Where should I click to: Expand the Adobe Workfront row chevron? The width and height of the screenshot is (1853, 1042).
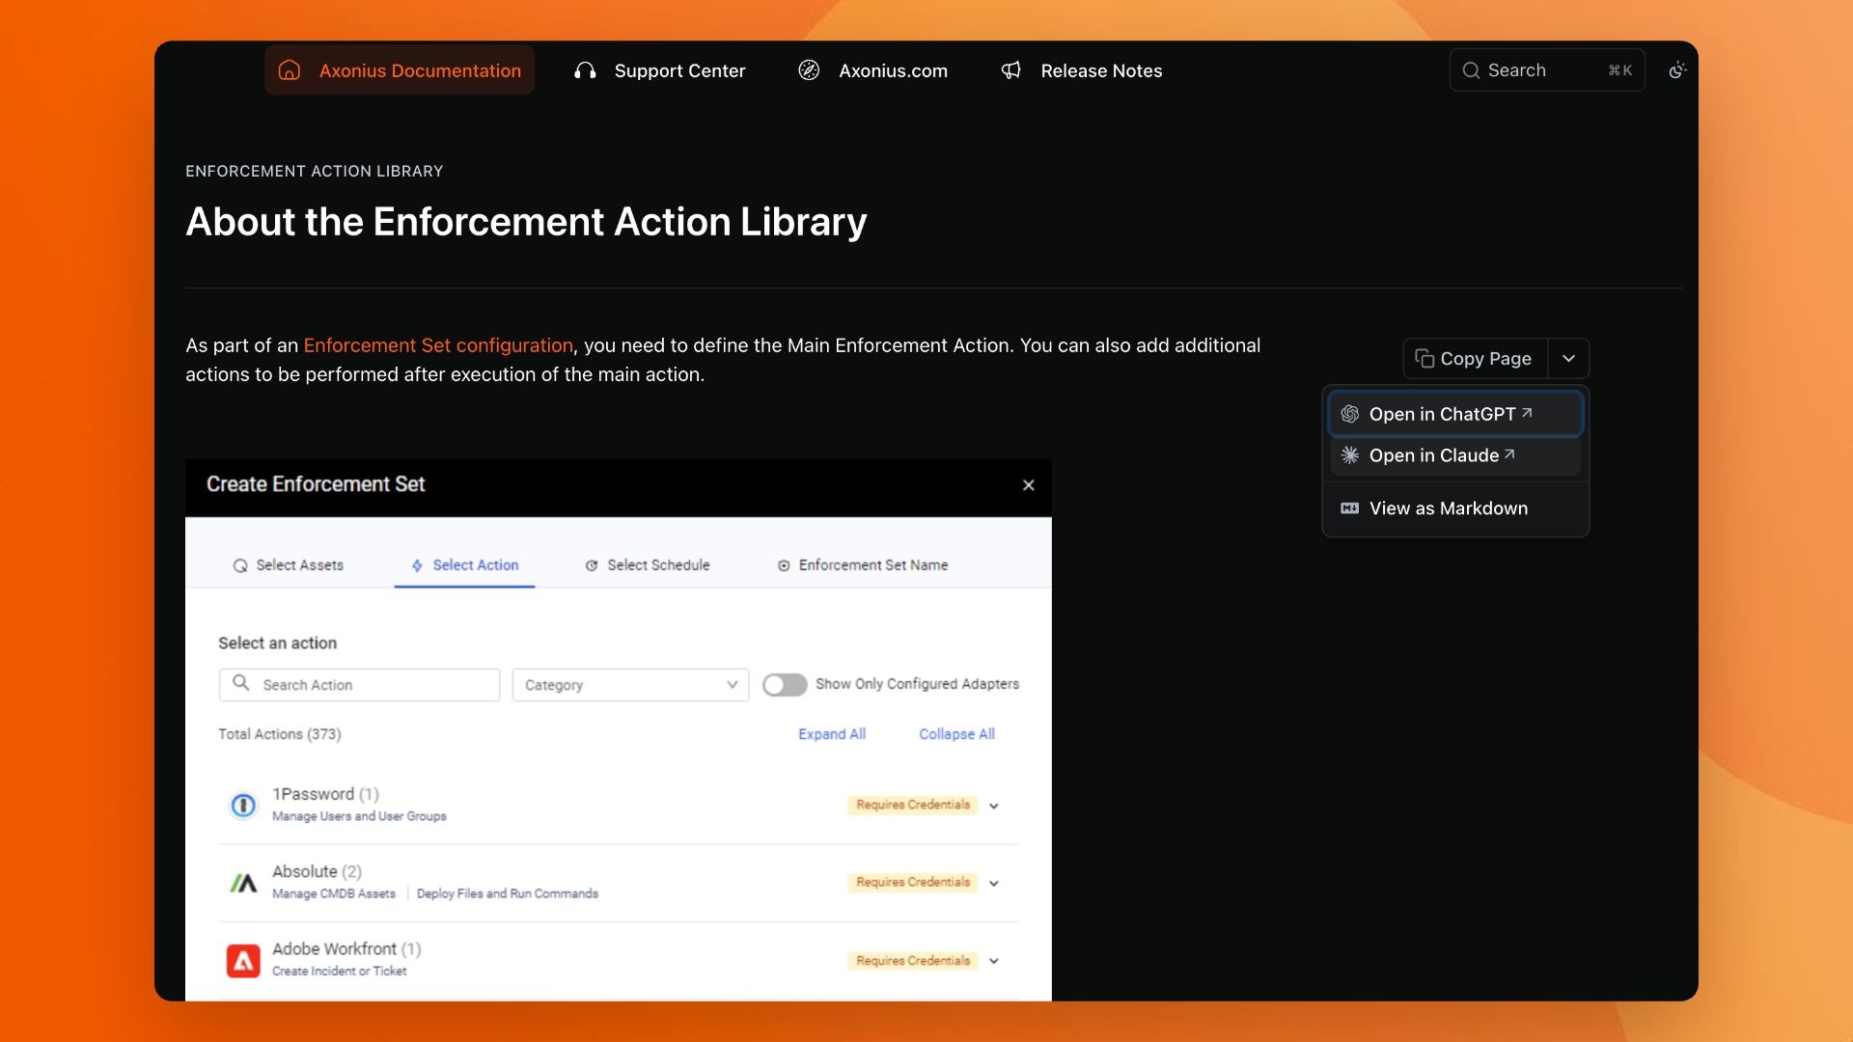click(994, 961)
